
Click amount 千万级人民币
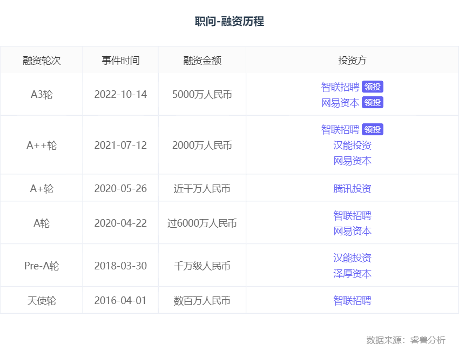pyautogui.click(x=202, y=266)
